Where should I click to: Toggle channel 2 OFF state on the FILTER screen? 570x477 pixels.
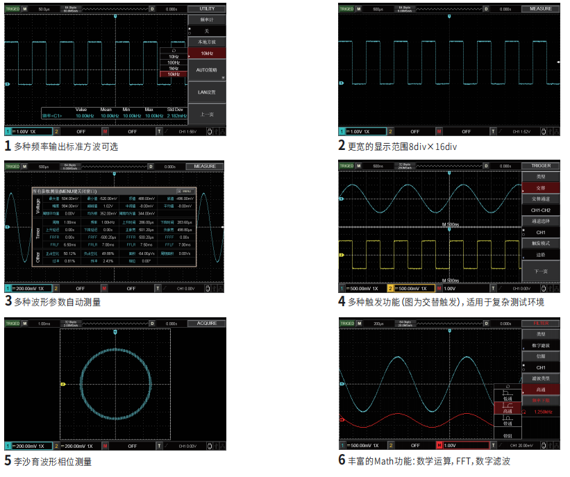pyautogui.click(x=414, y=445)
